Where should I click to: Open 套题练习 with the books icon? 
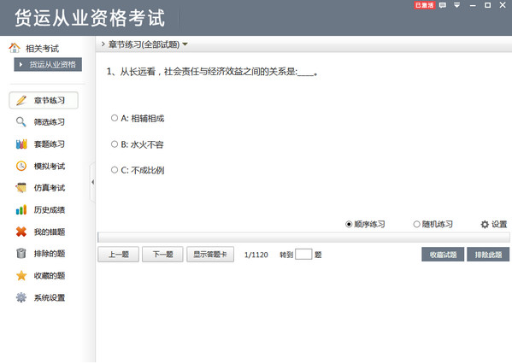(40, 144)
